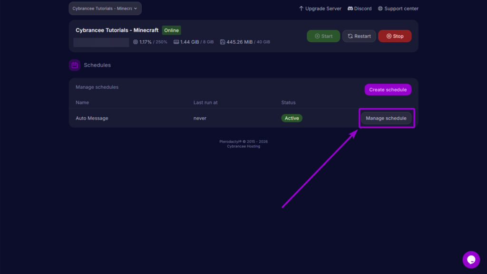Screen dimensions: 487x274
Task: Restart the Minecraft server
Action: coord(359,36)
